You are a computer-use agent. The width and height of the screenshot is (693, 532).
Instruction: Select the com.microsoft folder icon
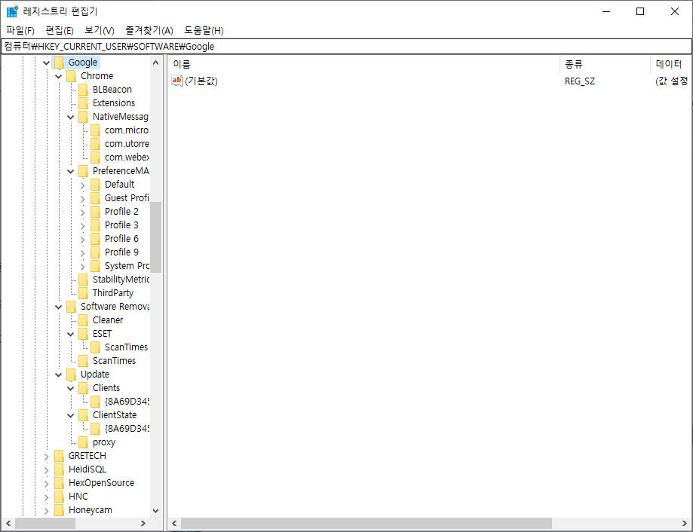[95, 130]
